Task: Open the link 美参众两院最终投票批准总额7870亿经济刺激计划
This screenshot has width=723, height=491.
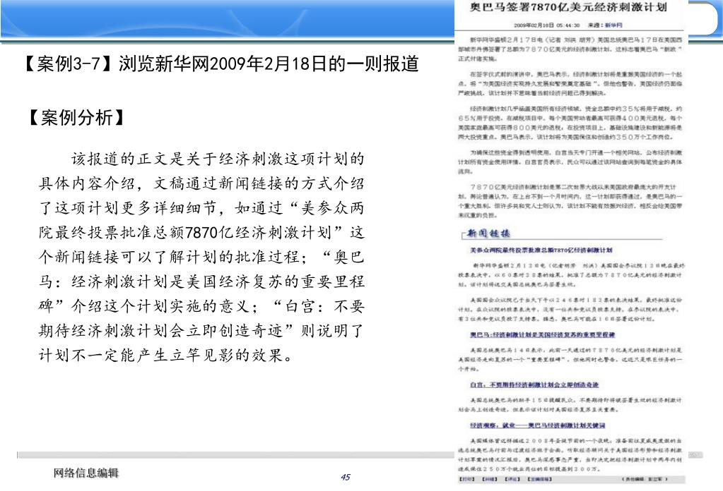Action: coord(541,250)
